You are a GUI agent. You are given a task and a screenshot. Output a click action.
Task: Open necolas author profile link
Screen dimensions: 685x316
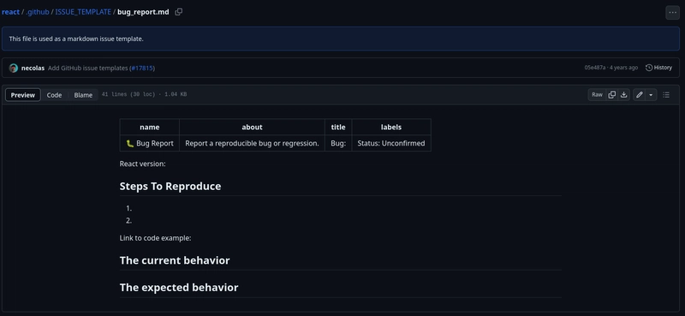33,69
